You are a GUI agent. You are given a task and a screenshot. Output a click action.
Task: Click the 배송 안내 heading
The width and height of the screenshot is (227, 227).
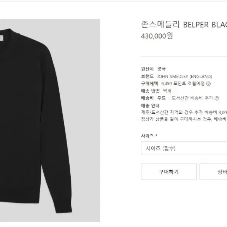[150, 106]
